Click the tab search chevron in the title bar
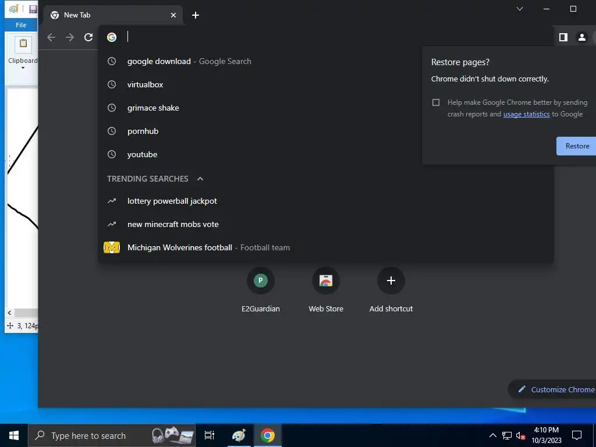 tap(520, 9)
